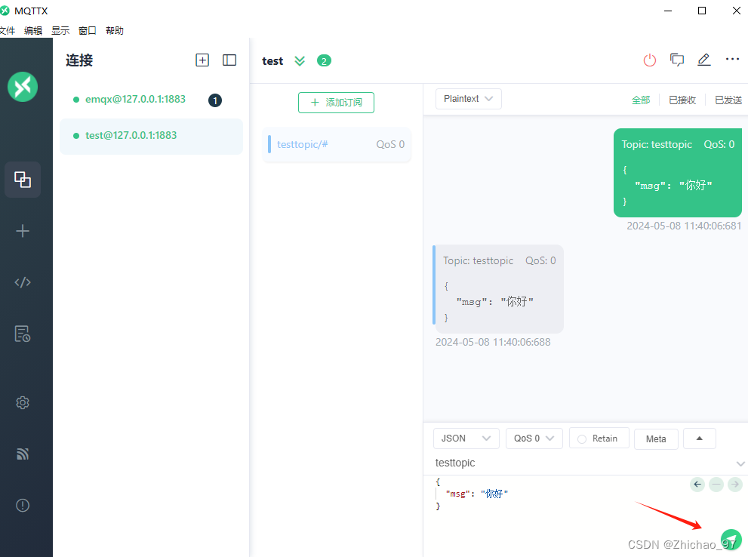Collapse the publish panel with the up triangle
Screen dimensions: 748x557
tap(700, 439)
